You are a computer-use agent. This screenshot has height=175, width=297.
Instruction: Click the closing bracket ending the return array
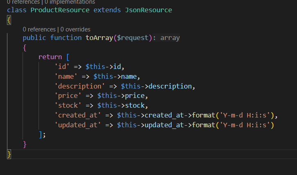40,135
